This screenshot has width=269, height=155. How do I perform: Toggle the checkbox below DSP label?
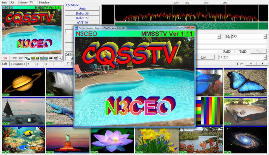click(x=69, y=64)
